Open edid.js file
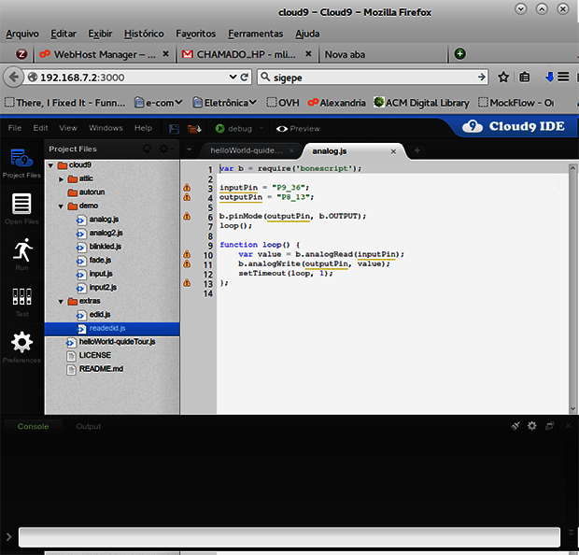The width and height of the screenshot is (579, 555). (x=99, y=315)
